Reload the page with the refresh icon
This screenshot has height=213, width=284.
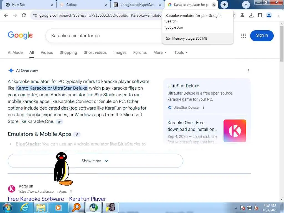[x=24, y=15]
